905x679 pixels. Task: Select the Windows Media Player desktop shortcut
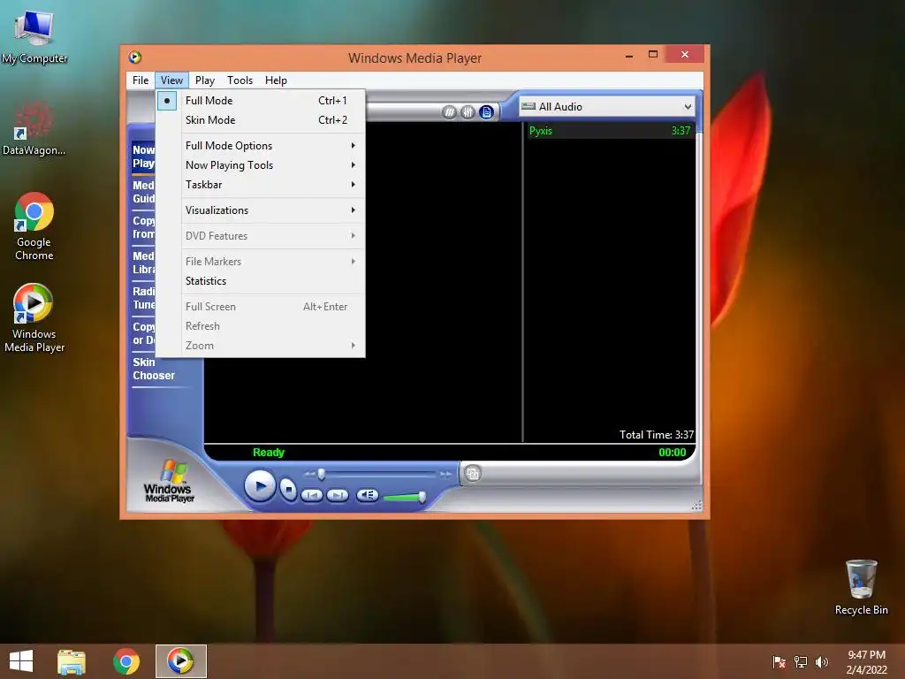(x=34, y=318)
